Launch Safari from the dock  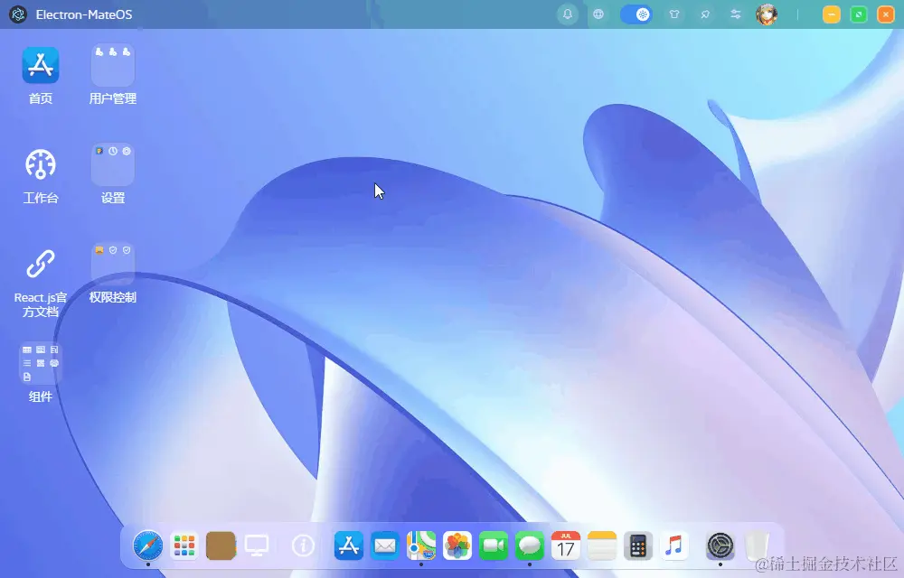[x=149, y=545]
